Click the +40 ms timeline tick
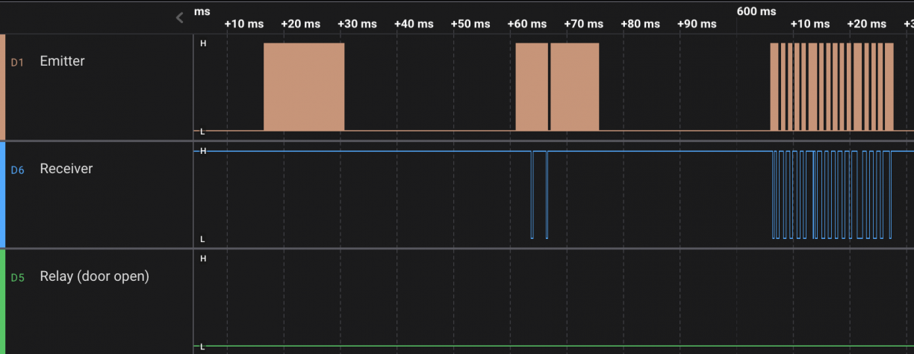914x354 pixels. tap(414, 24)
